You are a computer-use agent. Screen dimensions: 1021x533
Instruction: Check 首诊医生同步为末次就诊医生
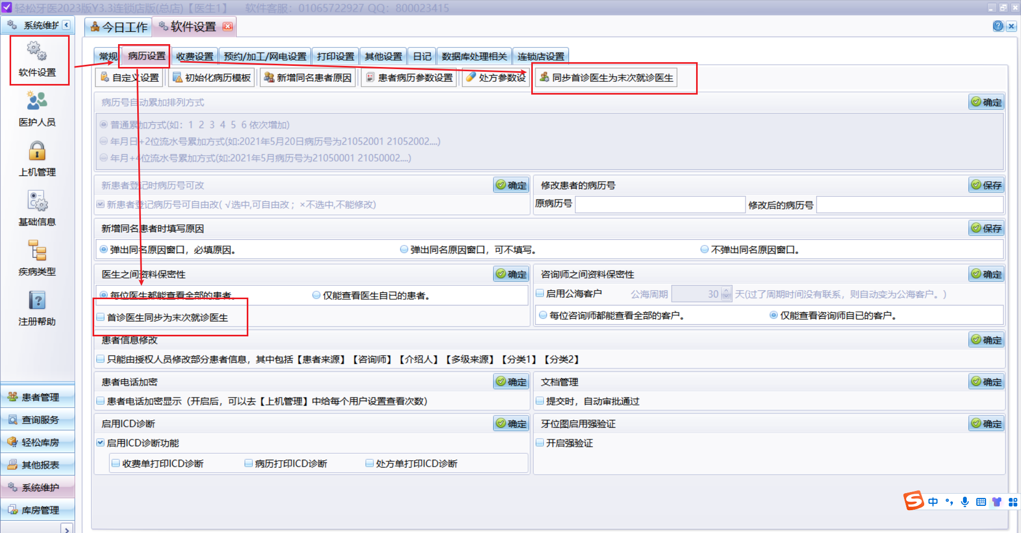[101, 317]
